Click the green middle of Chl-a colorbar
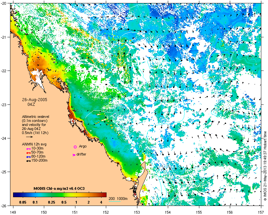 (60, 195)
